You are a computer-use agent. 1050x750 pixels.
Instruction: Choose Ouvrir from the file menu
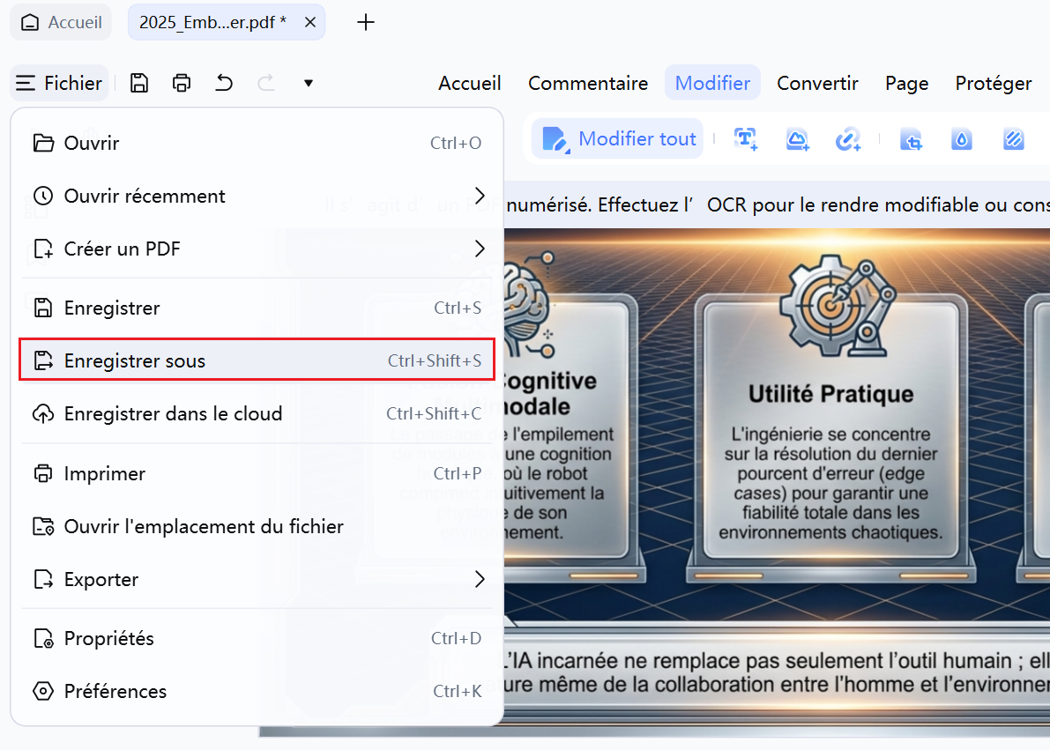[257, 143]
